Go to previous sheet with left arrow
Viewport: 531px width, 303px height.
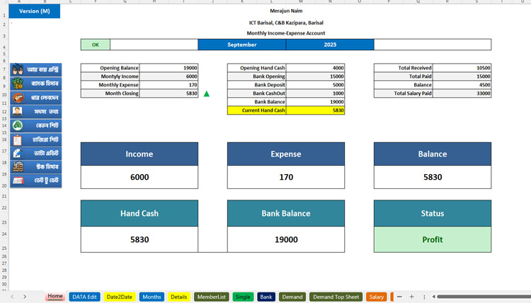[x=12, y=297]
